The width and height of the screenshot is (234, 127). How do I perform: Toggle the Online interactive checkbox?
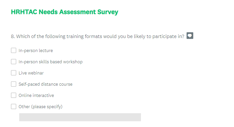click(14, 95)
